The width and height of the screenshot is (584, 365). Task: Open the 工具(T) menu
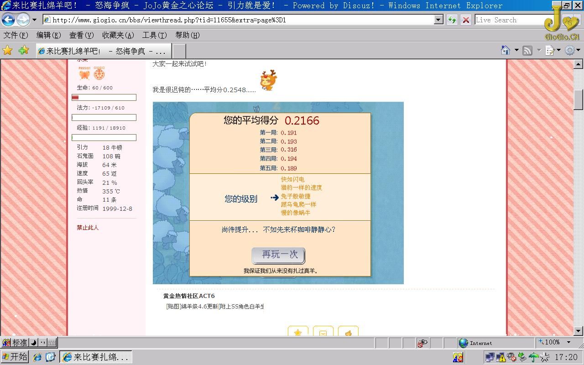click(154, 35)
